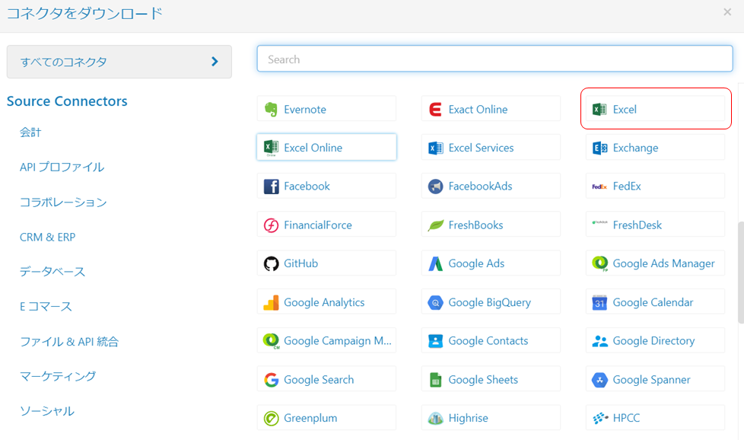Focus the Search input field

[495, 59]
